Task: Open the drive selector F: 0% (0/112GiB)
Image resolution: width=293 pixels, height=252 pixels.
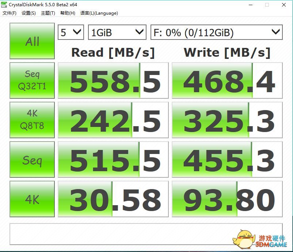Action: (217, 32)
